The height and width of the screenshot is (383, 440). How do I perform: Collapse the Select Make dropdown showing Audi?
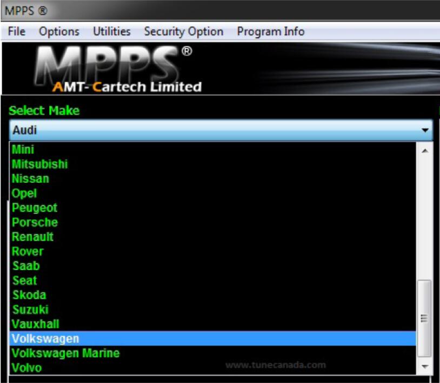pos(221,130)
